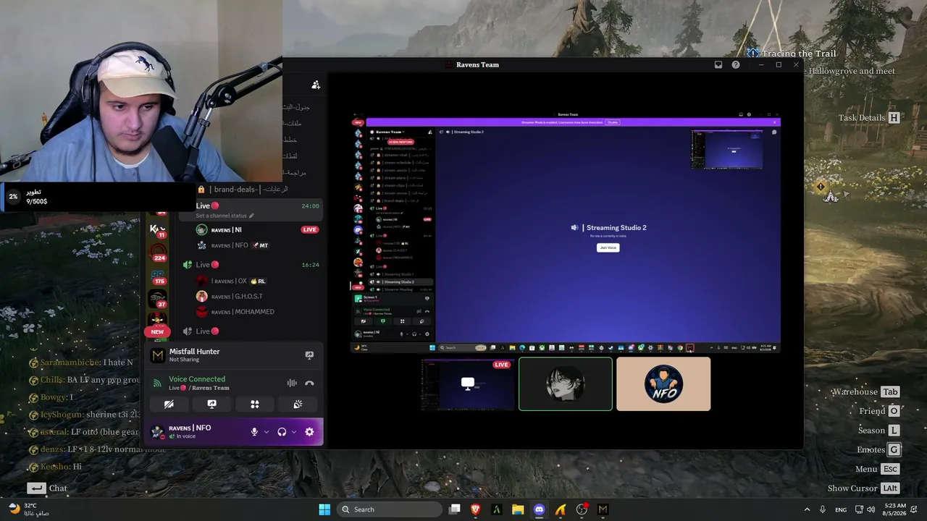Viewport: 927px width, 521px height.
Task: Open noise suppression waveform icon
Action: tap(292, 384)
